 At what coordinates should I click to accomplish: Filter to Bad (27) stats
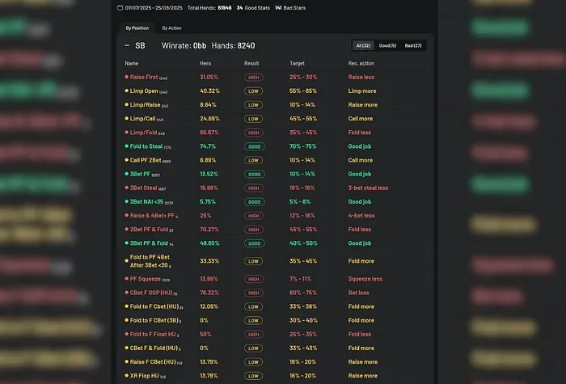click(x=413, y=45)
